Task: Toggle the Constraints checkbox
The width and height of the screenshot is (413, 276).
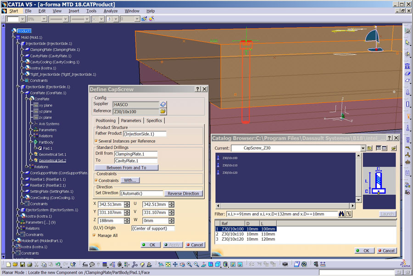Action: [x=96, y=180]
